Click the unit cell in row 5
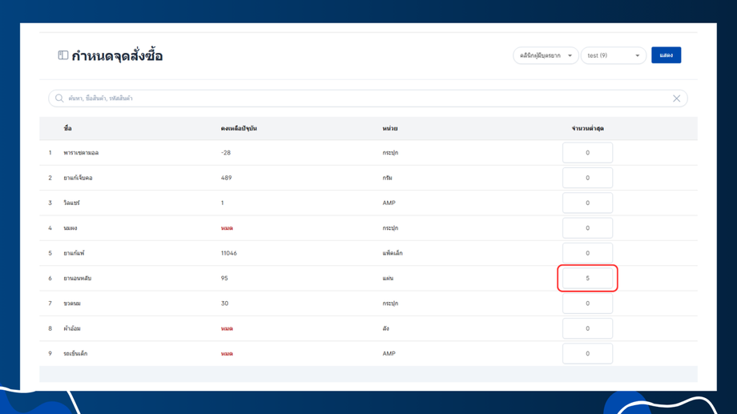The image size is (737, 414). click(x=393, y=253)
